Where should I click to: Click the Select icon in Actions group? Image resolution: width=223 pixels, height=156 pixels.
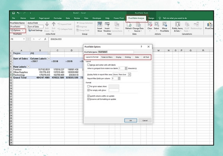[156, 25]
